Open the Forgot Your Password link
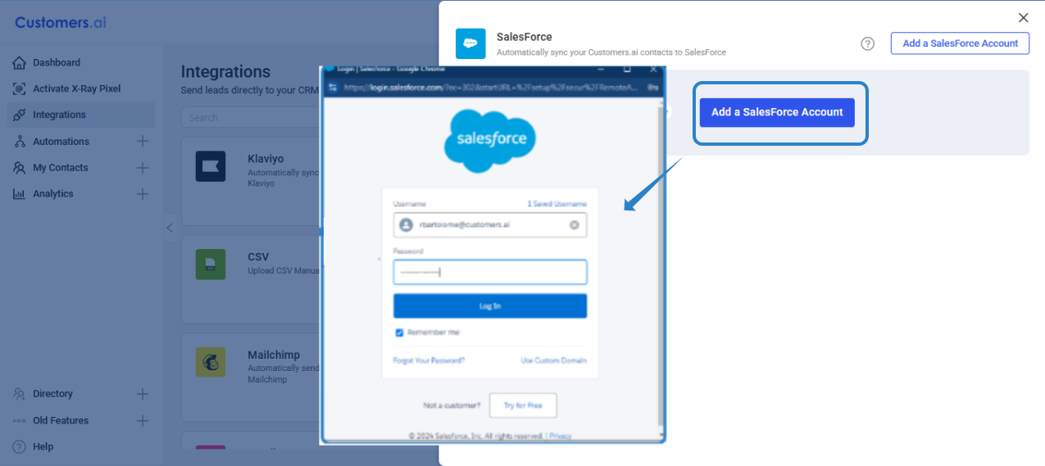The height and width of the screenshot is (466, 1045). (429, 360)
